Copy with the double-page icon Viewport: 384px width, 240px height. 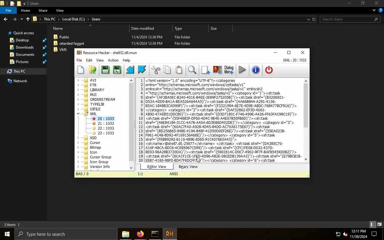pos(167,70)
